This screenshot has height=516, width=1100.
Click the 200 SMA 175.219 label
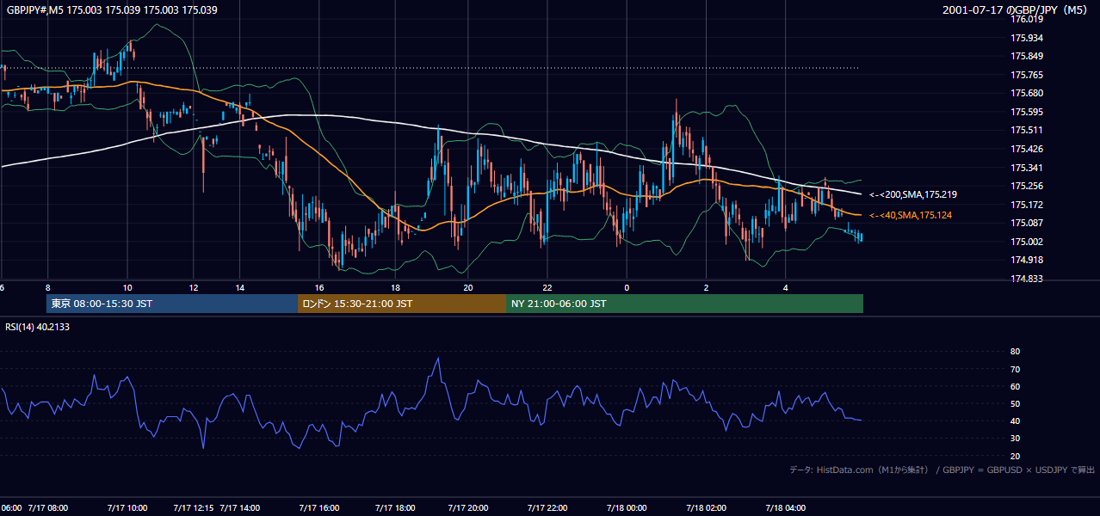[x=913, y=195]
